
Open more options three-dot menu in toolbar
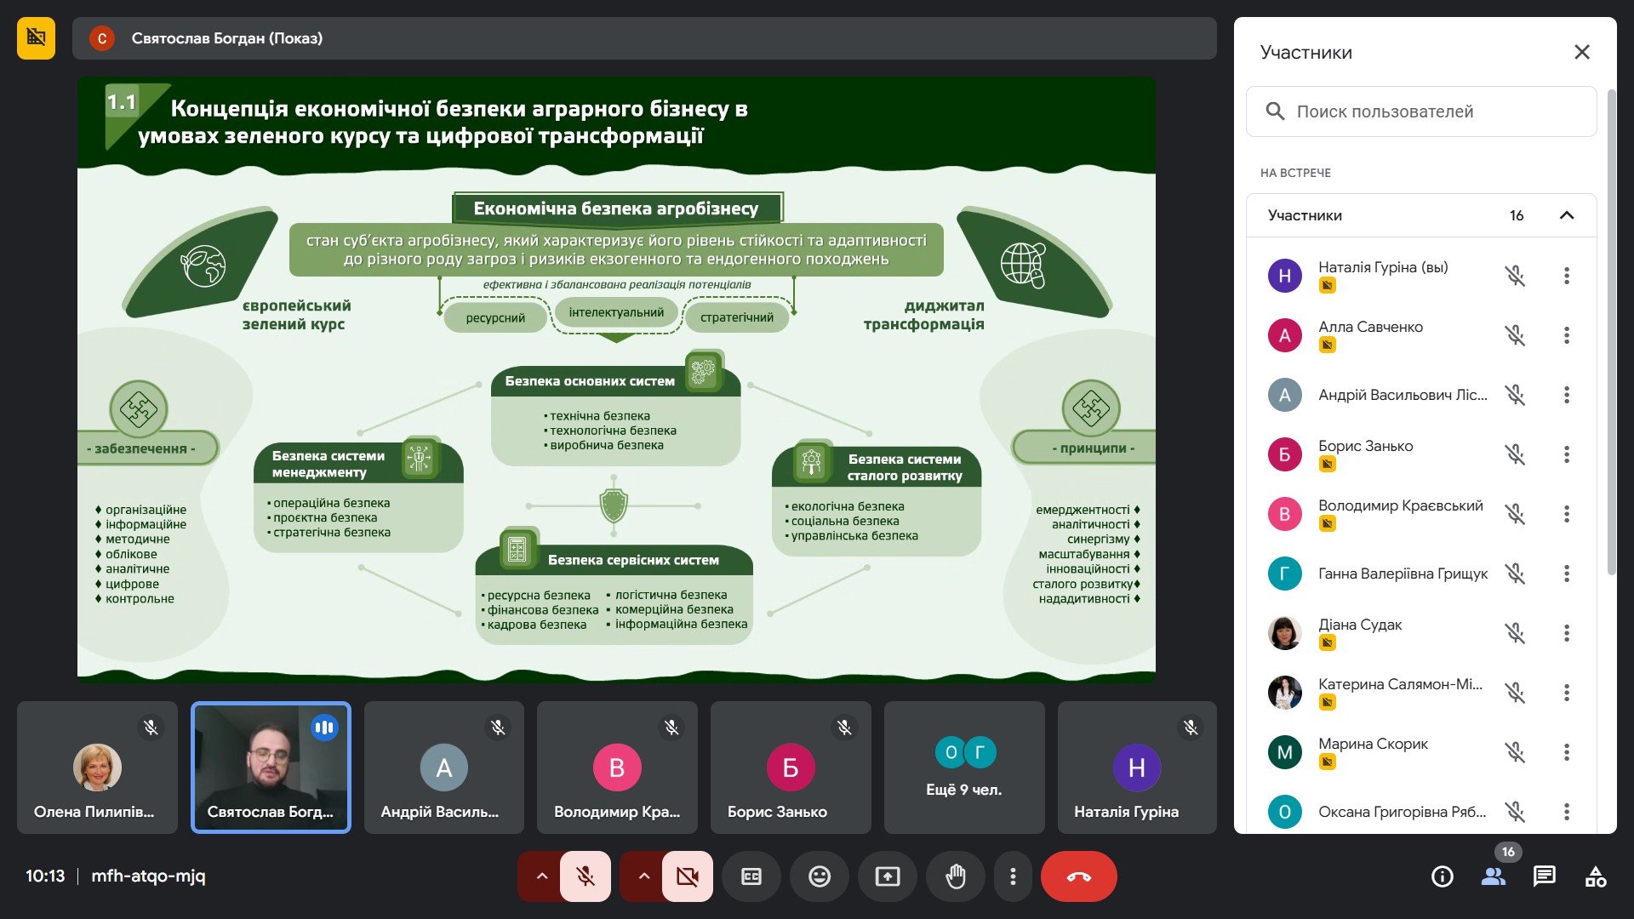pos(1013,876)
